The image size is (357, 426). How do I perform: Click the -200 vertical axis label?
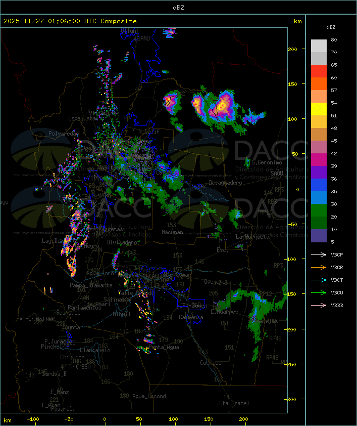[x=290, y=329]
